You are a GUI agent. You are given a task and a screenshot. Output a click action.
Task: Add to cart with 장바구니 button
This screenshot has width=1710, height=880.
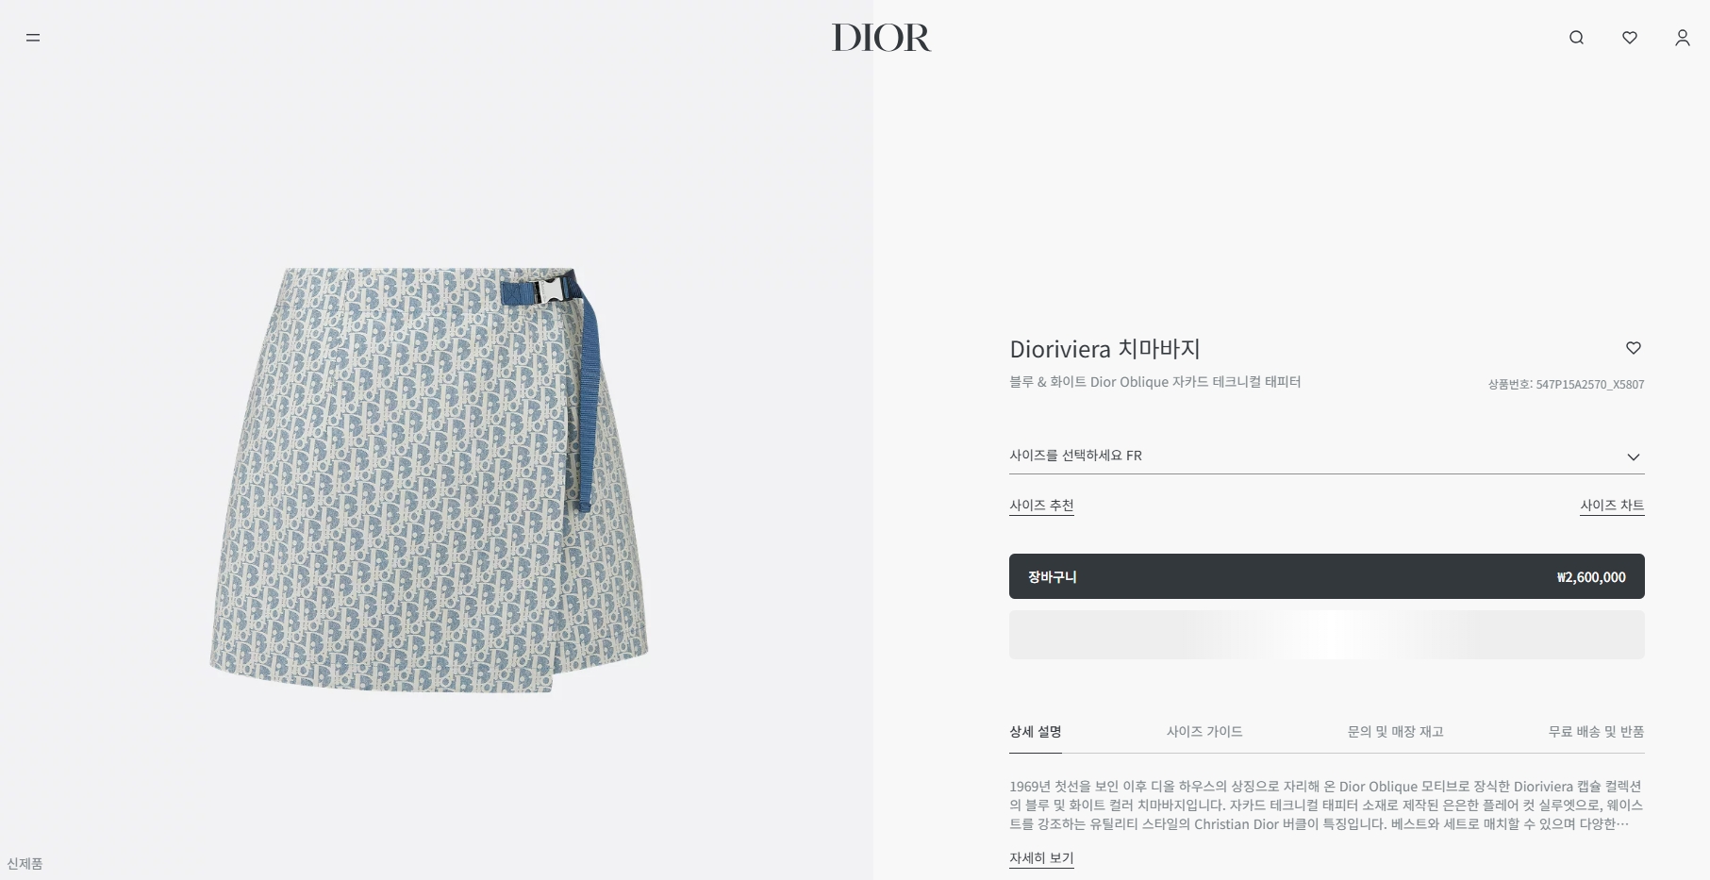[x=1326, y=576]
